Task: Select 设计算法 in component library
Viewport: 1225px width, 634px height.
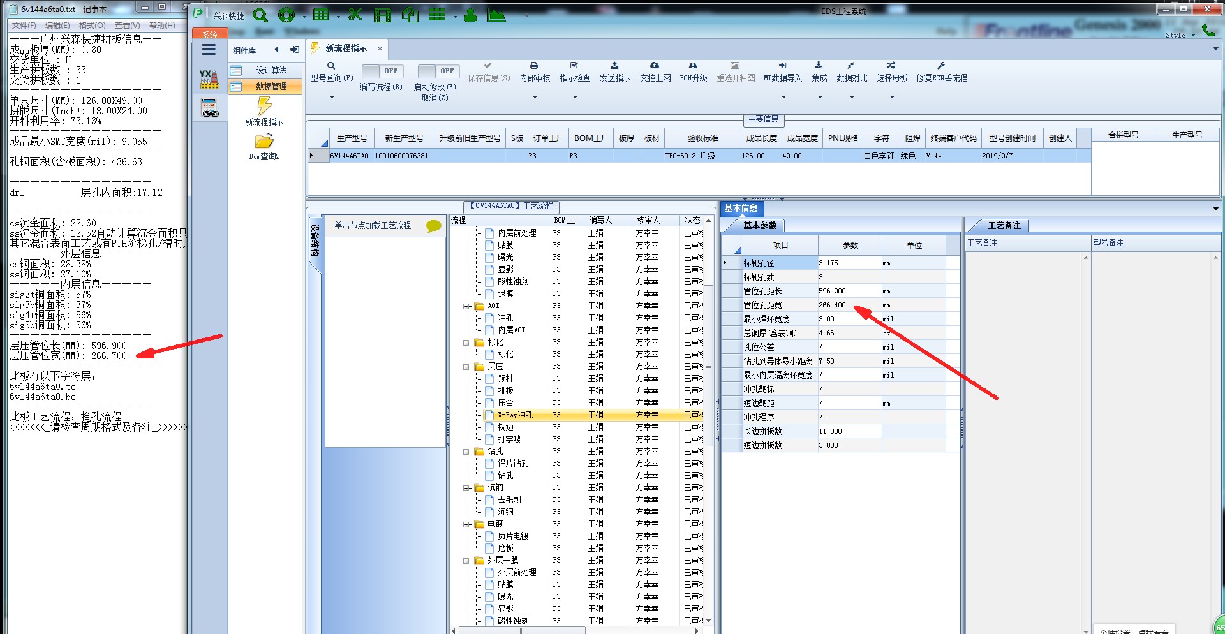Action: pos(265,70)
